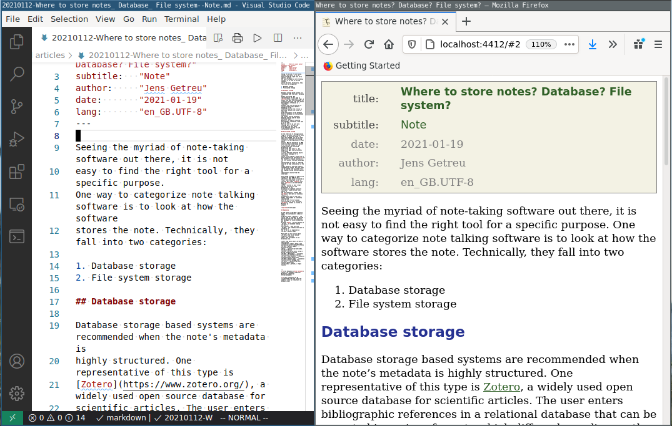This screenshot has height=426, width=672.
Task: Open the Search view in VS Code
Action: [17, 74]
